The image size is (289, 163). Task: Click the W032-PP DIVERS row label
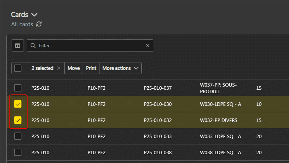coord(218,120)
